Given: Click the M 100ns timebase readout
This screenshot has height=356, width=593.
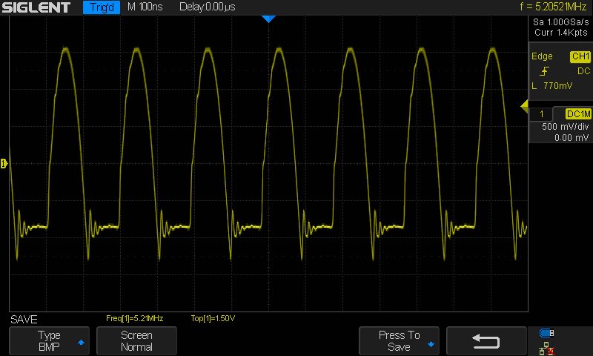Looking at the screenshot, I should coord(145,7).
